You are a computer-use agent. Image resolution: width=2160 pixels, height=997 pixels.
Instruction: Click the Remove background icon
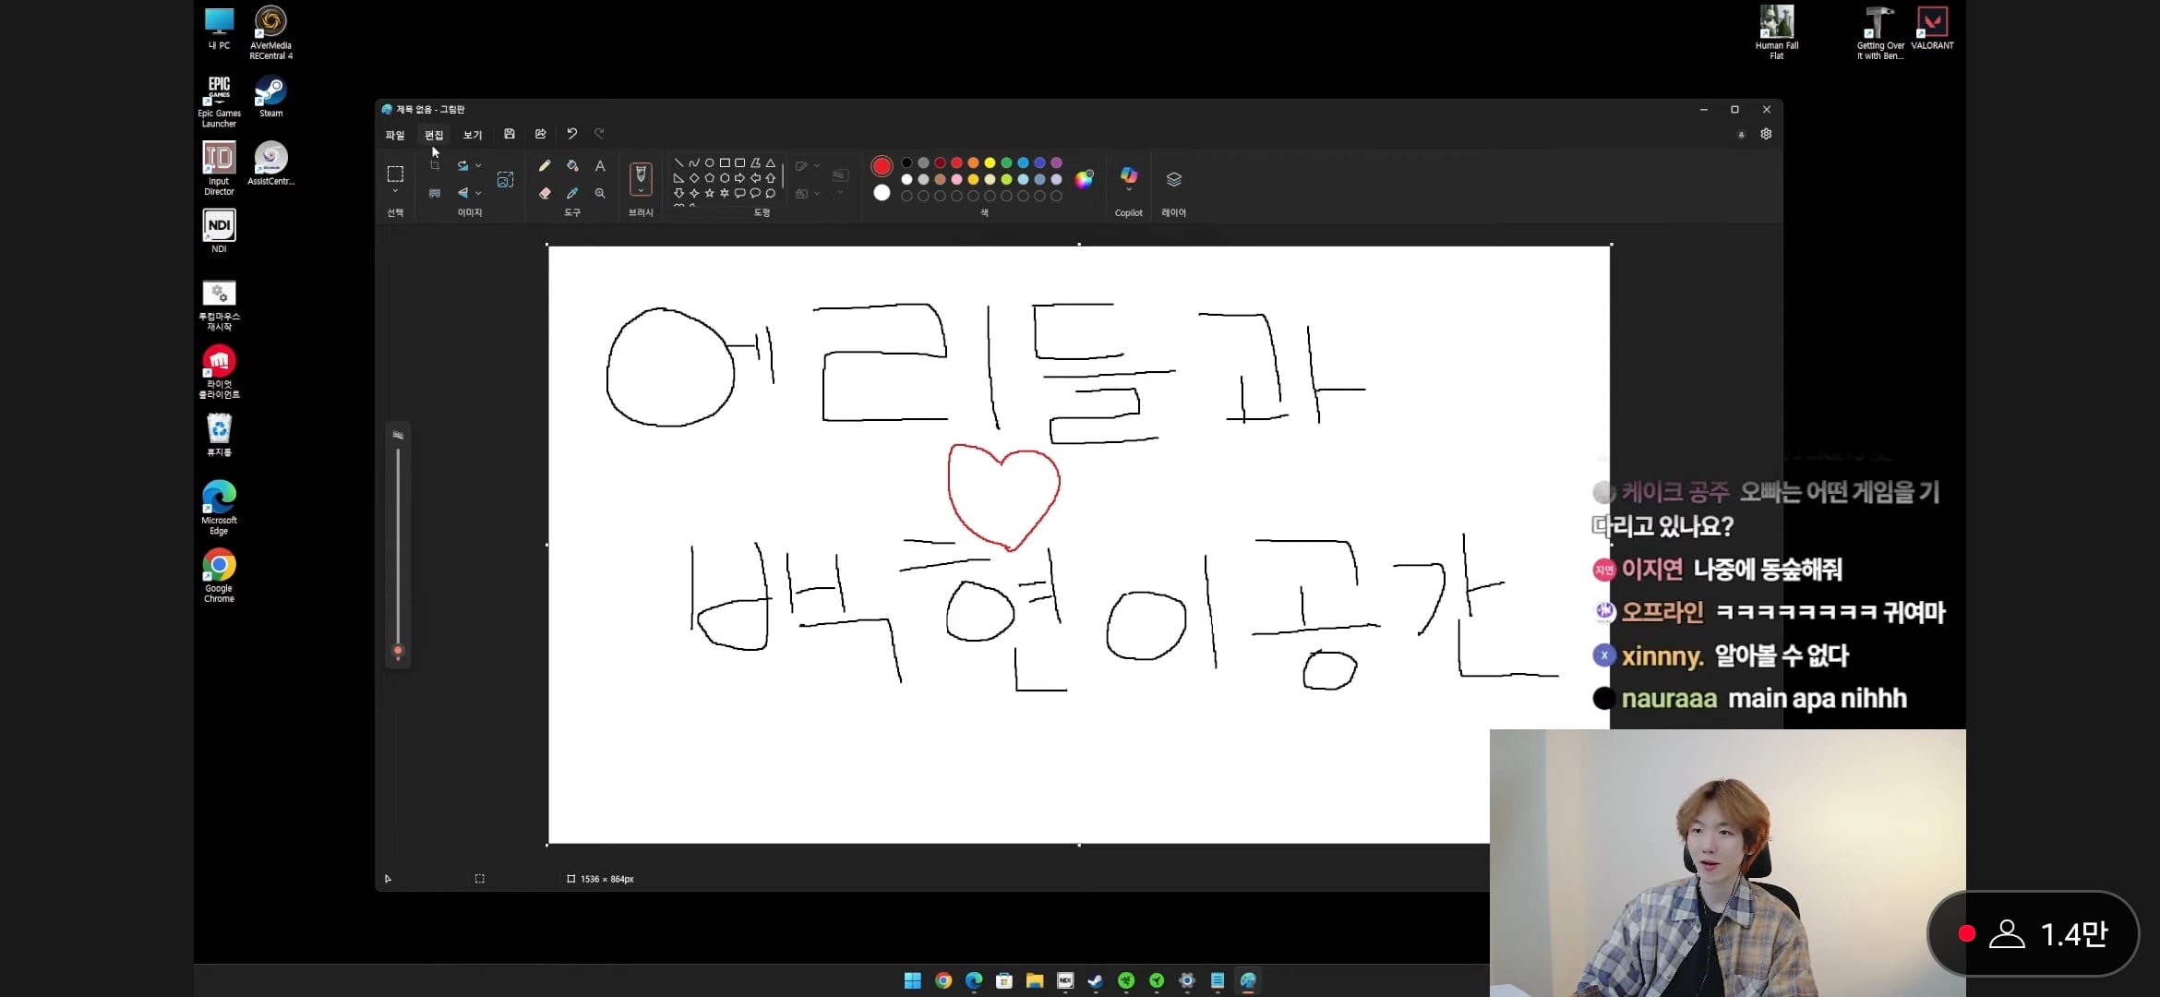coord(435,193)
